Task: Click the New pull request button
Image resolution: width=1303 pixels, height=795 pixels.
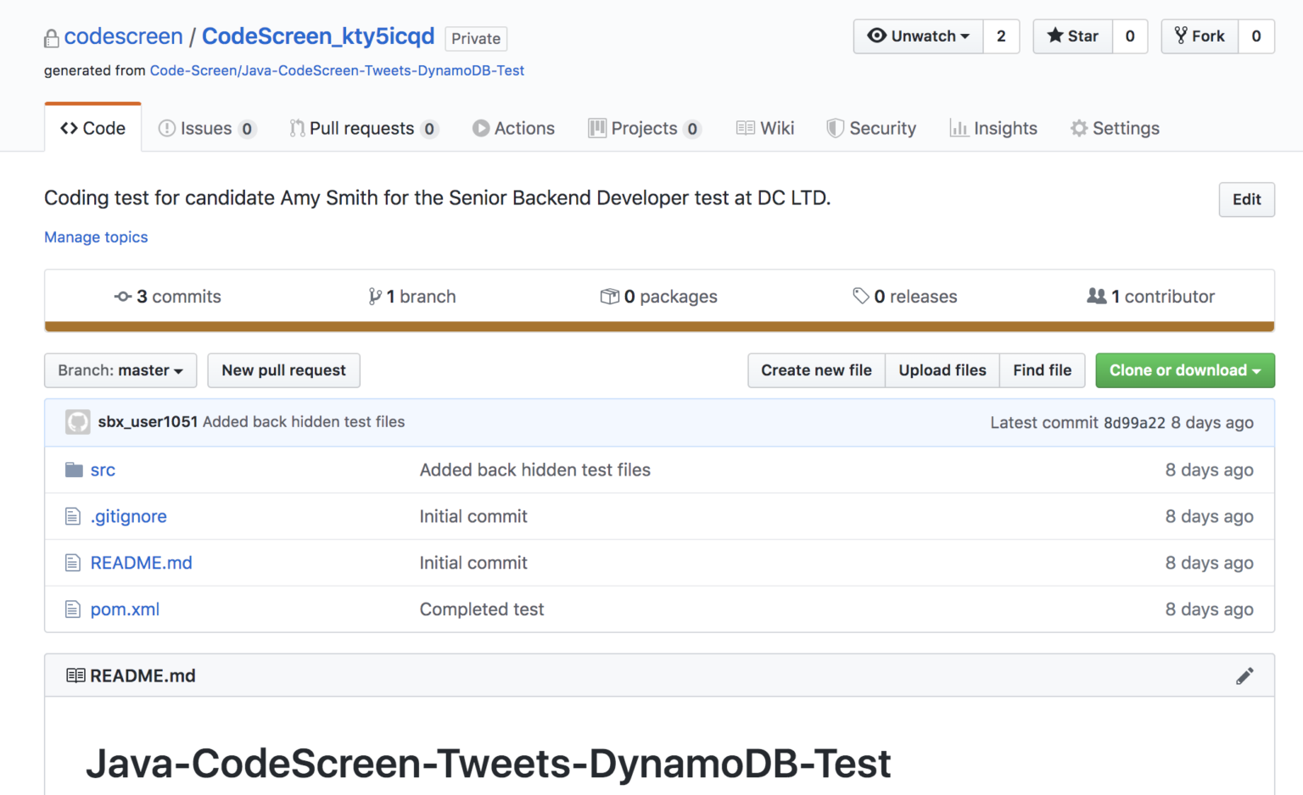Action: point(283,370)
